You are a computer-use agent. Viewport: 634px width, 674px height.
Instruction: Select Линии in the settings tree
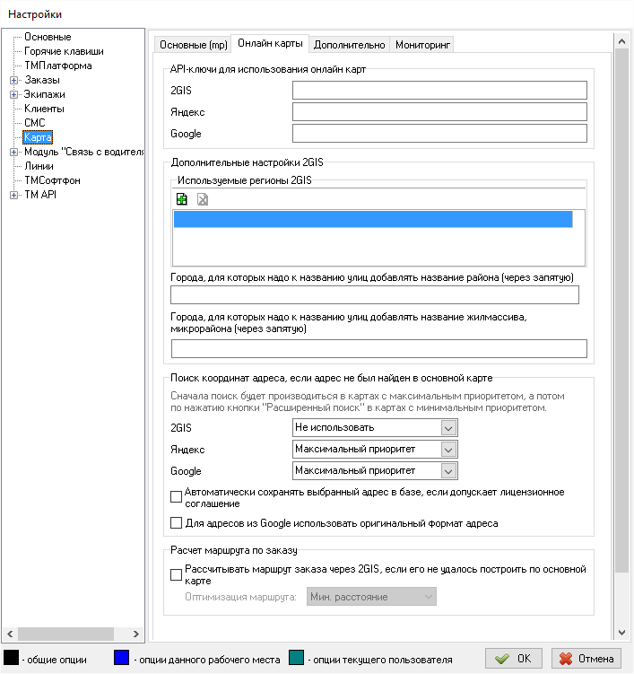click(39, 166)
